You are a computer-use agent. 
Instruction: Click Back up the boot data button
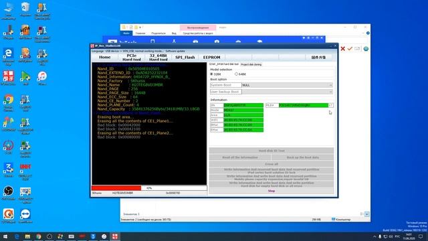(302, 157)
